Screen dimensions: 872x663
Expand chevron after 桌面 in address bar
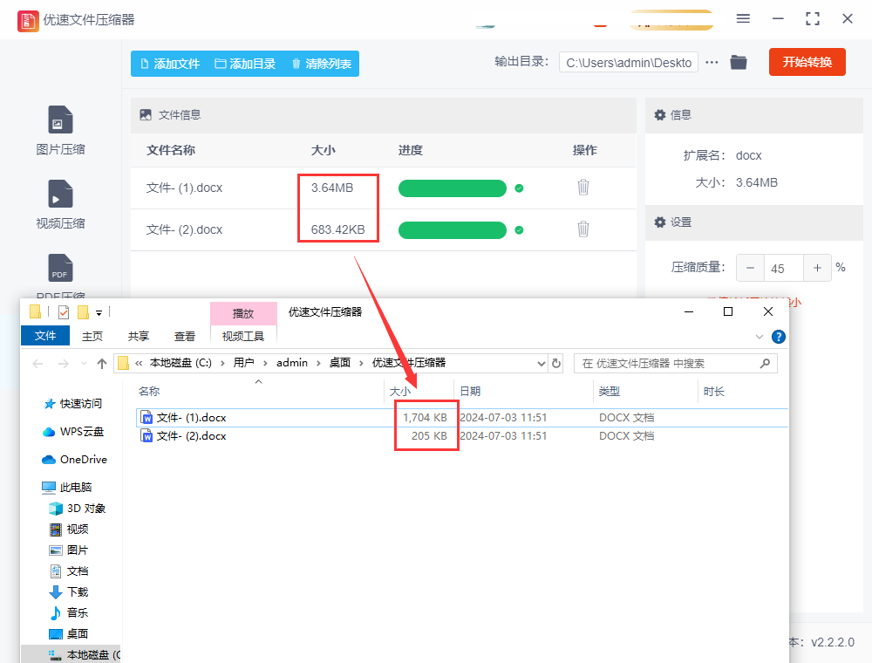(361, 363)
